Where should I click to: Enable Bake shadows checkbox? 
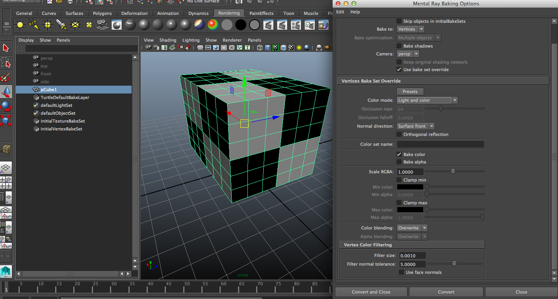click(x=399, y=46)
